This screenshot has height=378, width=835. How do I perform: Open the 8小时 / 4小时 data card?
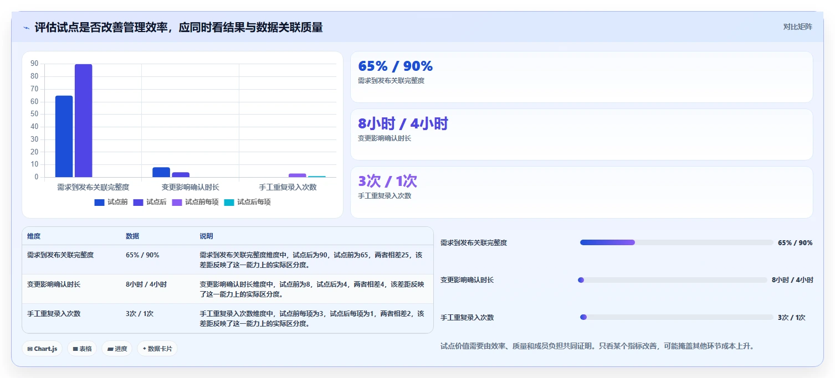click(581, 134)
